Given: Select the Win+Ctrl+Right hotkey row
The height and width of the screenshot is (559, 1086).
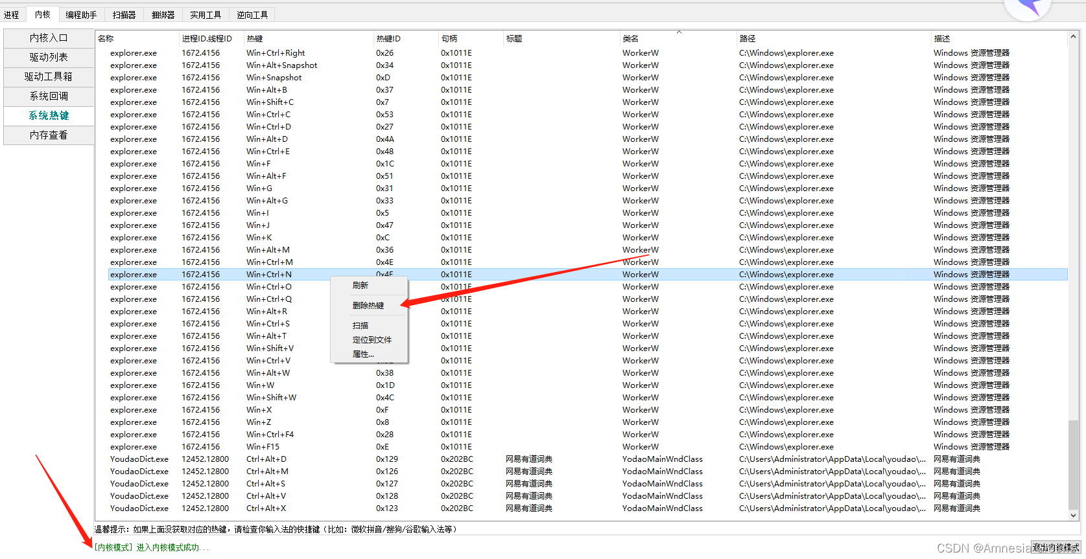Looking at the screenshot, I should [x=587, y=53].
